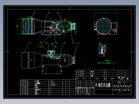Select material cell A3 in row 10

point(52,81)
